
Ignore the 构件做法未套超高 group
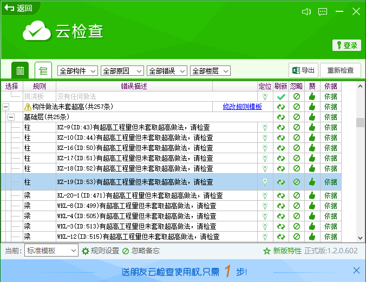[x=297, y=107]
